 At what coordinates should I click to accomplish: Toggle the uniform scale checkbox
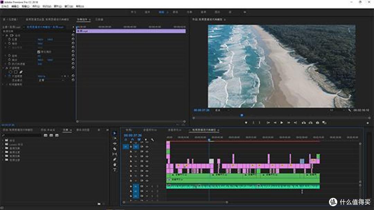pos(39,52)
